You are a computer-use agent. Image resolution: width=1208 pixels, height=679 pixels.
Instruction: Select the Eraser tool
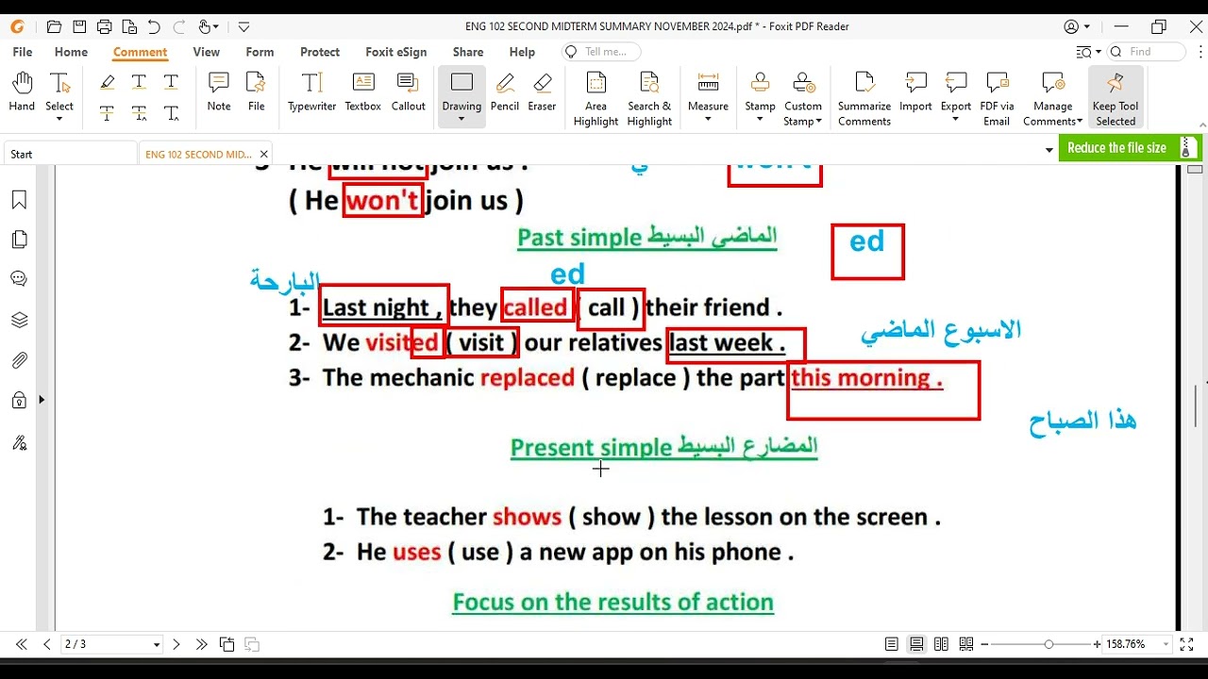[x=542, y=91]
